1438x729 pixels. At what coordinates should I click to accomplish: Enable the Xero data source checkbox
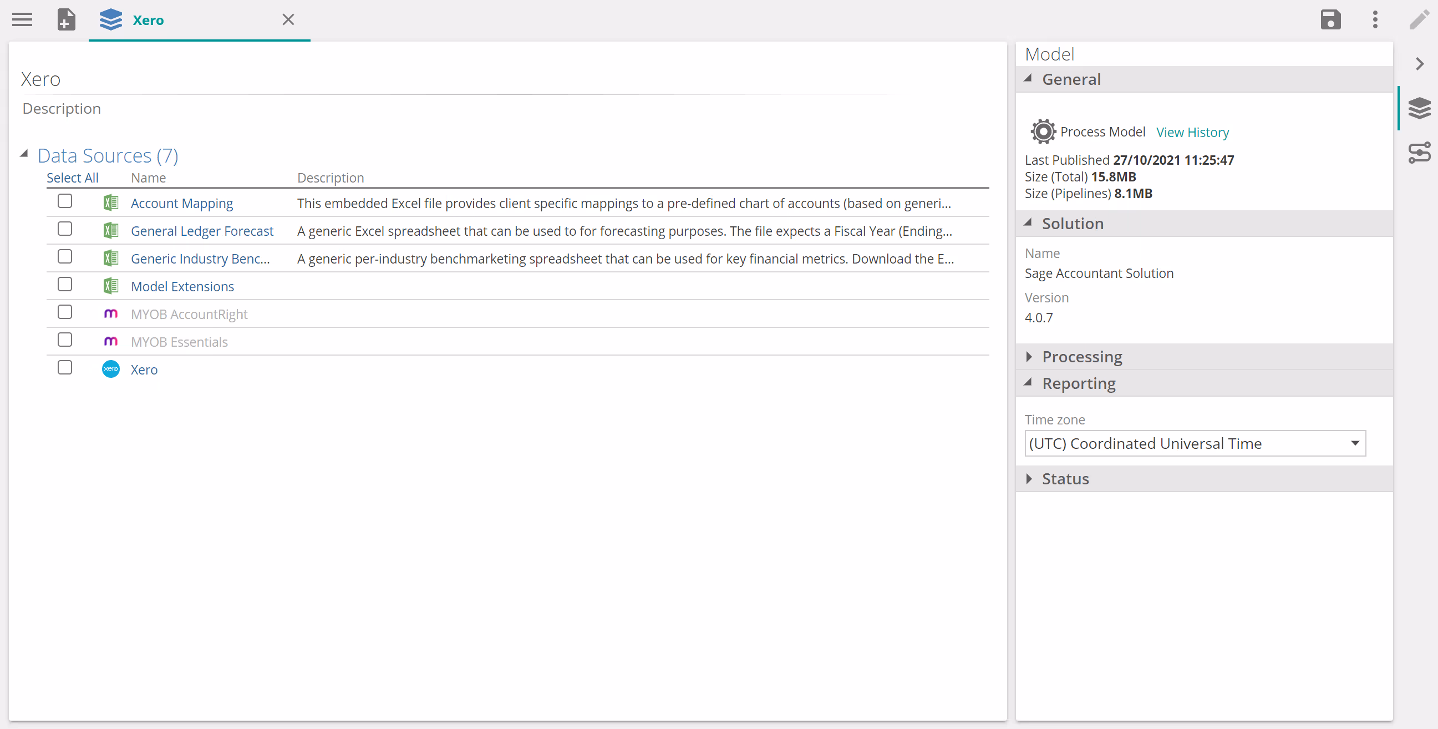(x=65, y=368)
